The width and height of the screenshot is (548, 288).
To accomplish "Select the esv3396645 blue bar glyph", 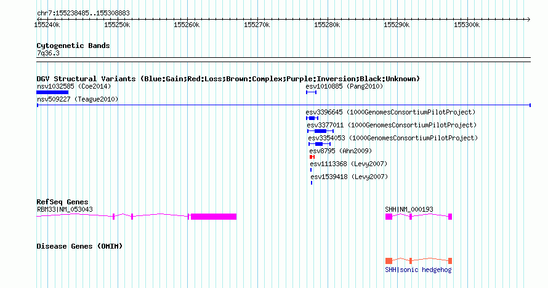I will [312, 118].
